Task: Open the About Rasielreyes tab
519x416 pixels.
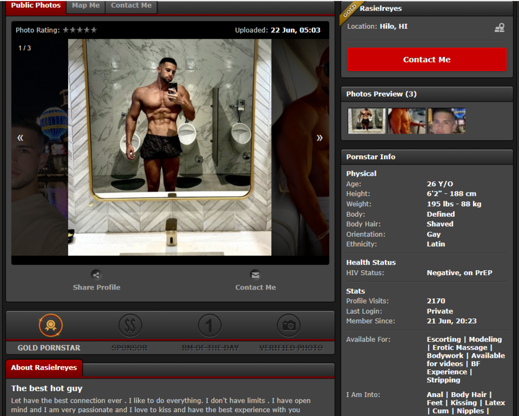Action: (x=44, y=368)
